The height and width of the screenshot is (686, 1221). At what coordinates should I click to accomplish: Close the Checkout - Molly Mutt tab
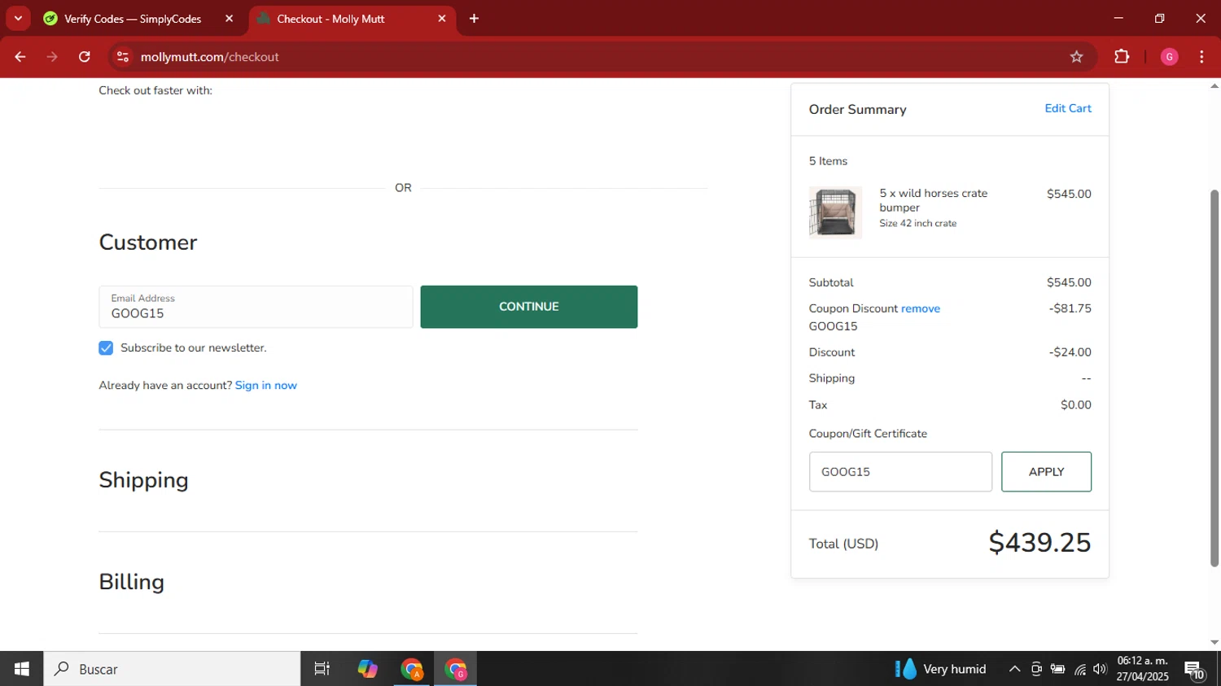click(442, 19)
